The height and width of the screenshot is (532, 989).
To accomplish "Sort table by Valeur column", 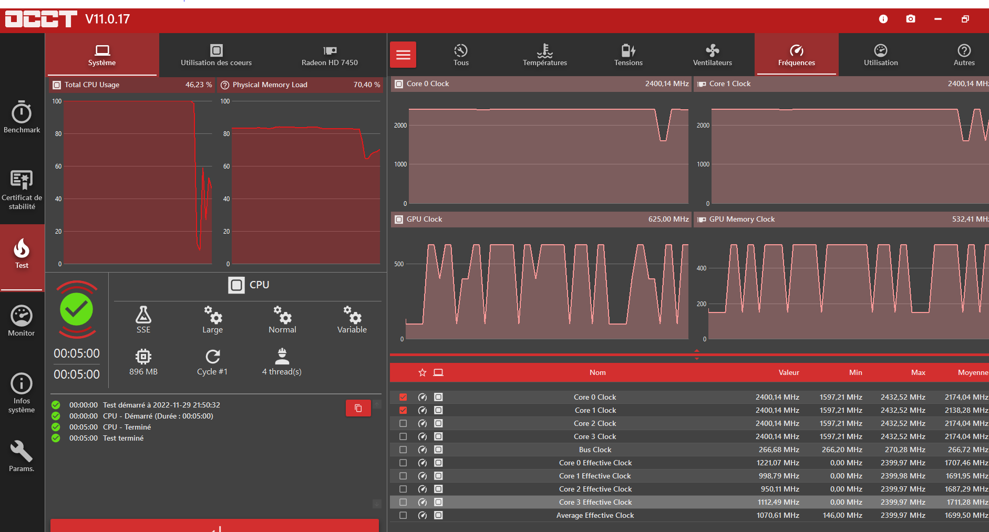I will click(789, 372).
